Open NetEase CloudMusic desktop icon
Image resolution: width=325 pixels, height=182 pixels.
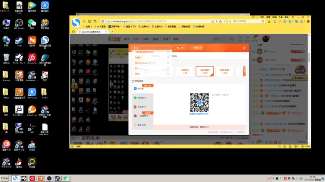pyautogui.click(x=32, y=59)
